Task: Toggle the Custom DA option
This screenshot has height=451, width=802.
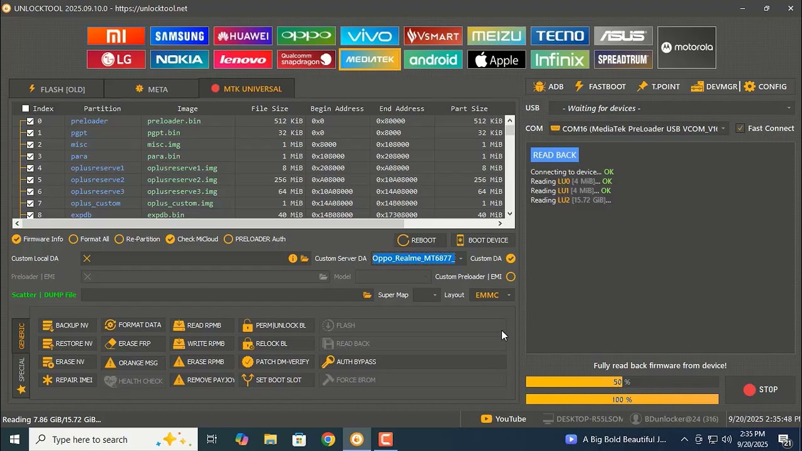Action: [511, 258]
